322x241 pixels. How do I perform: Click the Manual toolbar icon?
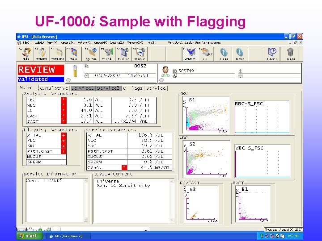pos(42,54)
